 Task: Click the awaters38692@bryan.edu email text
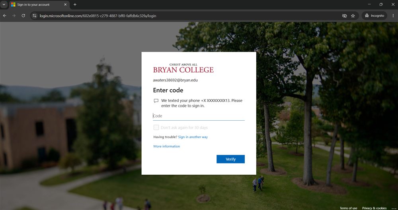click(x=175, y=80)
